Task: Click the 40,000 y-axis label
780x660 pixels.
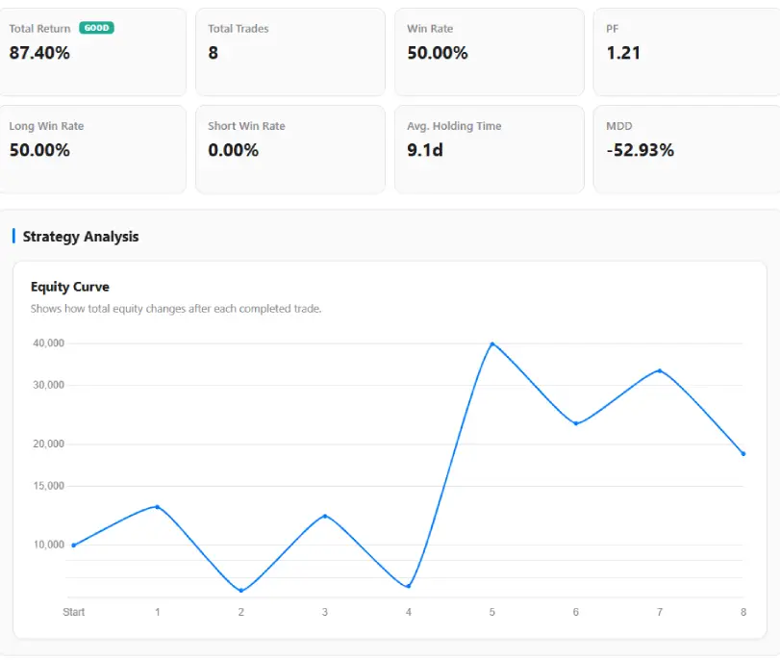Action: (49, 343)
